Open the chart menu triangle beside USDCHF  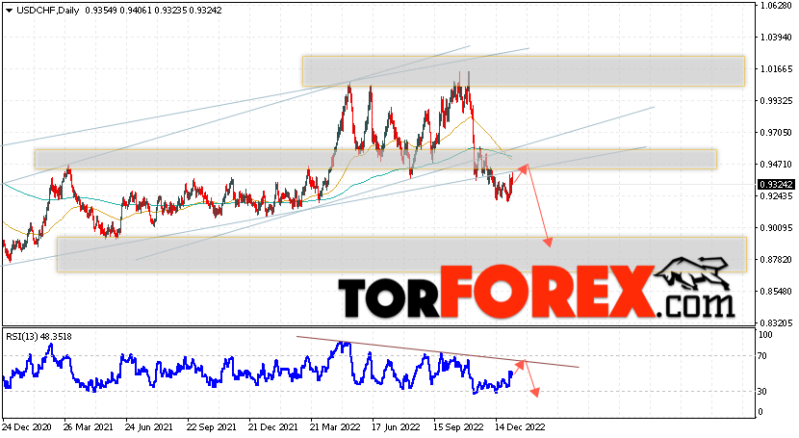pyautogui.click(x=10, y=11)
